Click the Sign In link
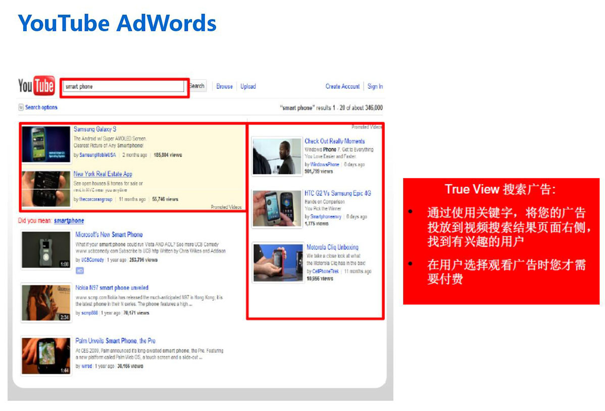 click(375, 86)
